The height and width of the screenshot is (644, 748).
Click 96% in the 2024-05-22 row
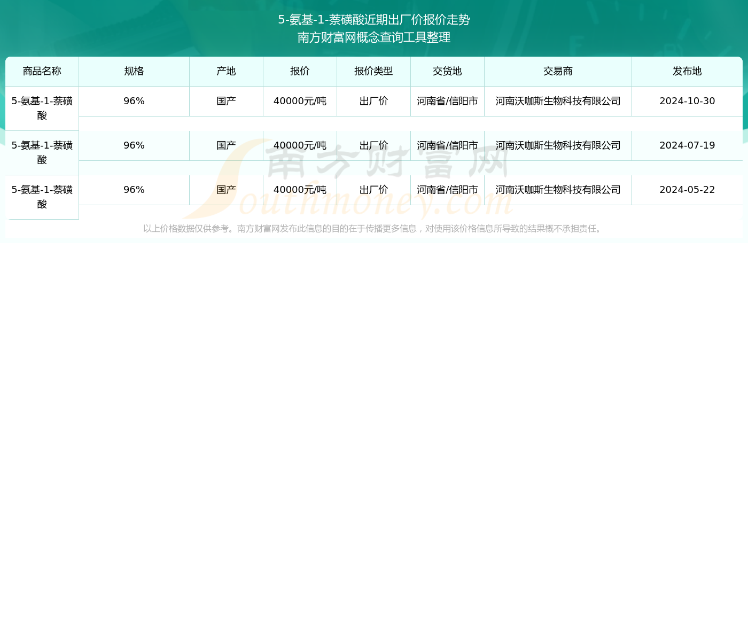pos(134,190)
